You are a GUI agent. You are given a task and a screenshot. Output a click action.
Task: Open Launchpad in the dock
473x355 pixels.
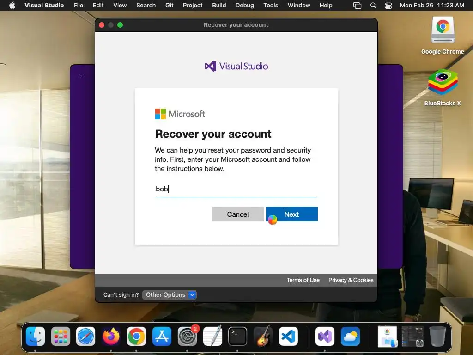click(61, 337)
